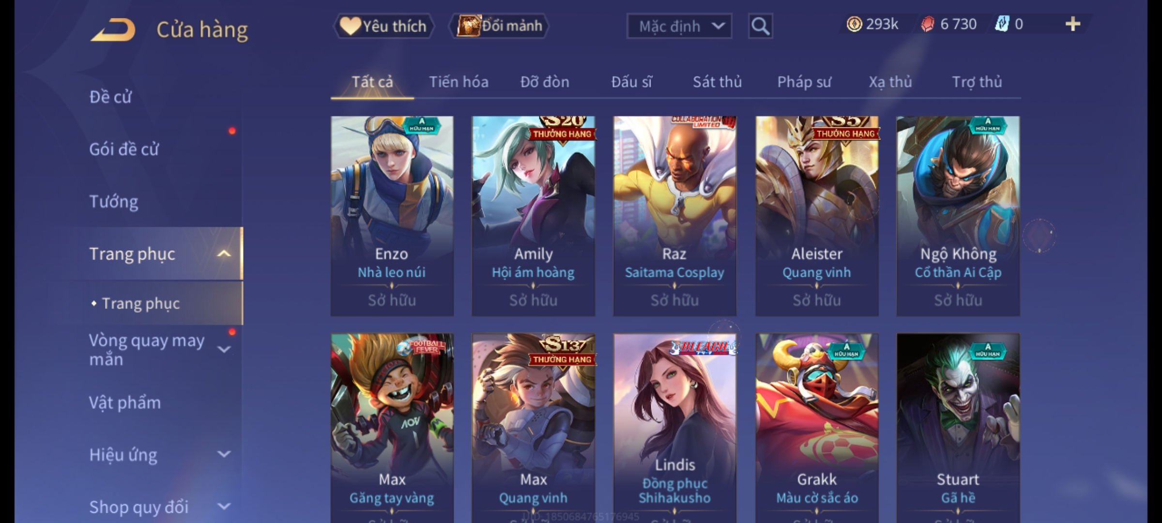Open the Mặc định sort dropdown
1162x523 pixels.
pyautogui.click(x=679, y=26)
